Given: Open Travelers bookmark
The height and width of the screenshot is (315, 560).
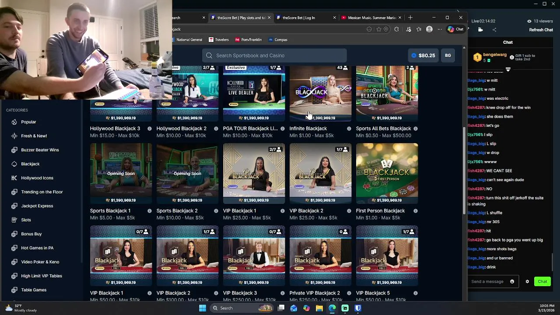Looking at the screenshot, I should click(x=219, y=40).
